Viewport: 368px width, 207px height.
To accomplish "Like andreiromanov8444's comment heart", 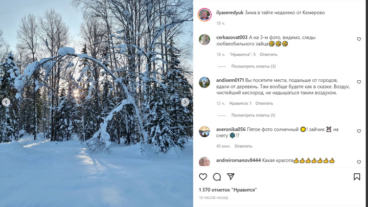I will pyautogui.click(x=359, y=162).
